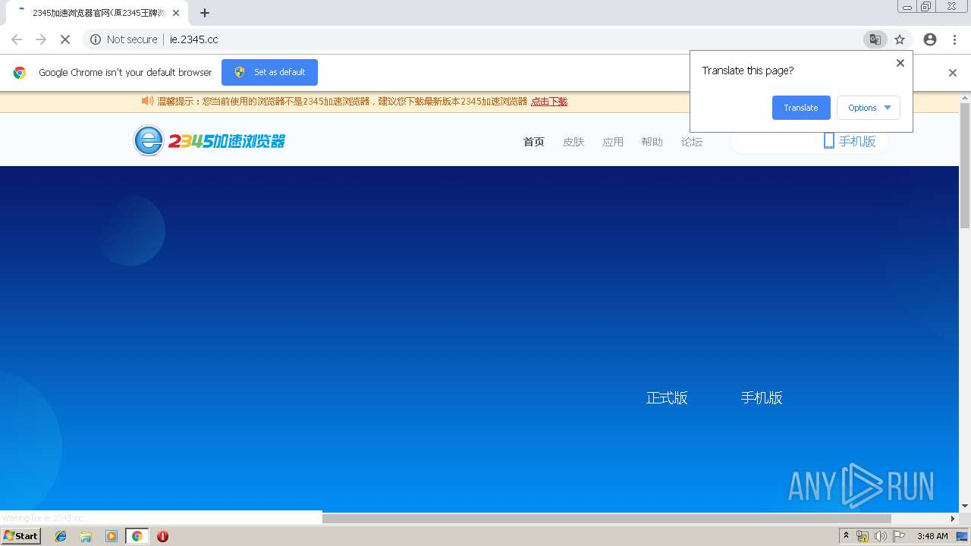Screen dimensions: 971x546
Task: Open the Translate page icon in address bar
Action: (875, 39)
